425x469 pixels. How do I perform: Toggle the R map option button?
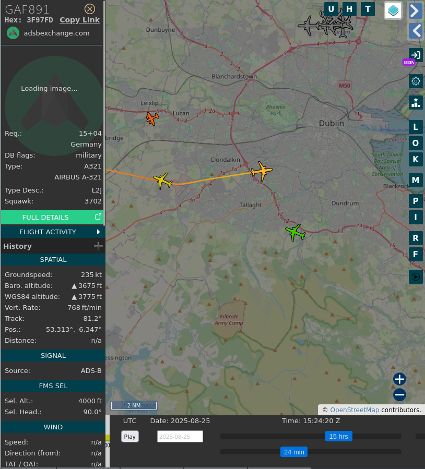pos(416,238)
